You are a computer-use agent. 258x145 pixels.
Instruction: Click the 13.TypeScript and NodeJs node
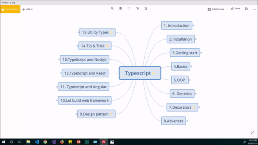pyautogui.click(x=85, y=60)
